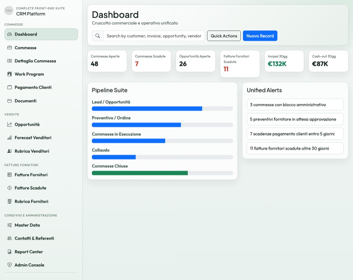Click the Contatti & Referenti people icon
The width and height of the screenshot is (353, 280).
pyautogui.click(x=10, y=238)
